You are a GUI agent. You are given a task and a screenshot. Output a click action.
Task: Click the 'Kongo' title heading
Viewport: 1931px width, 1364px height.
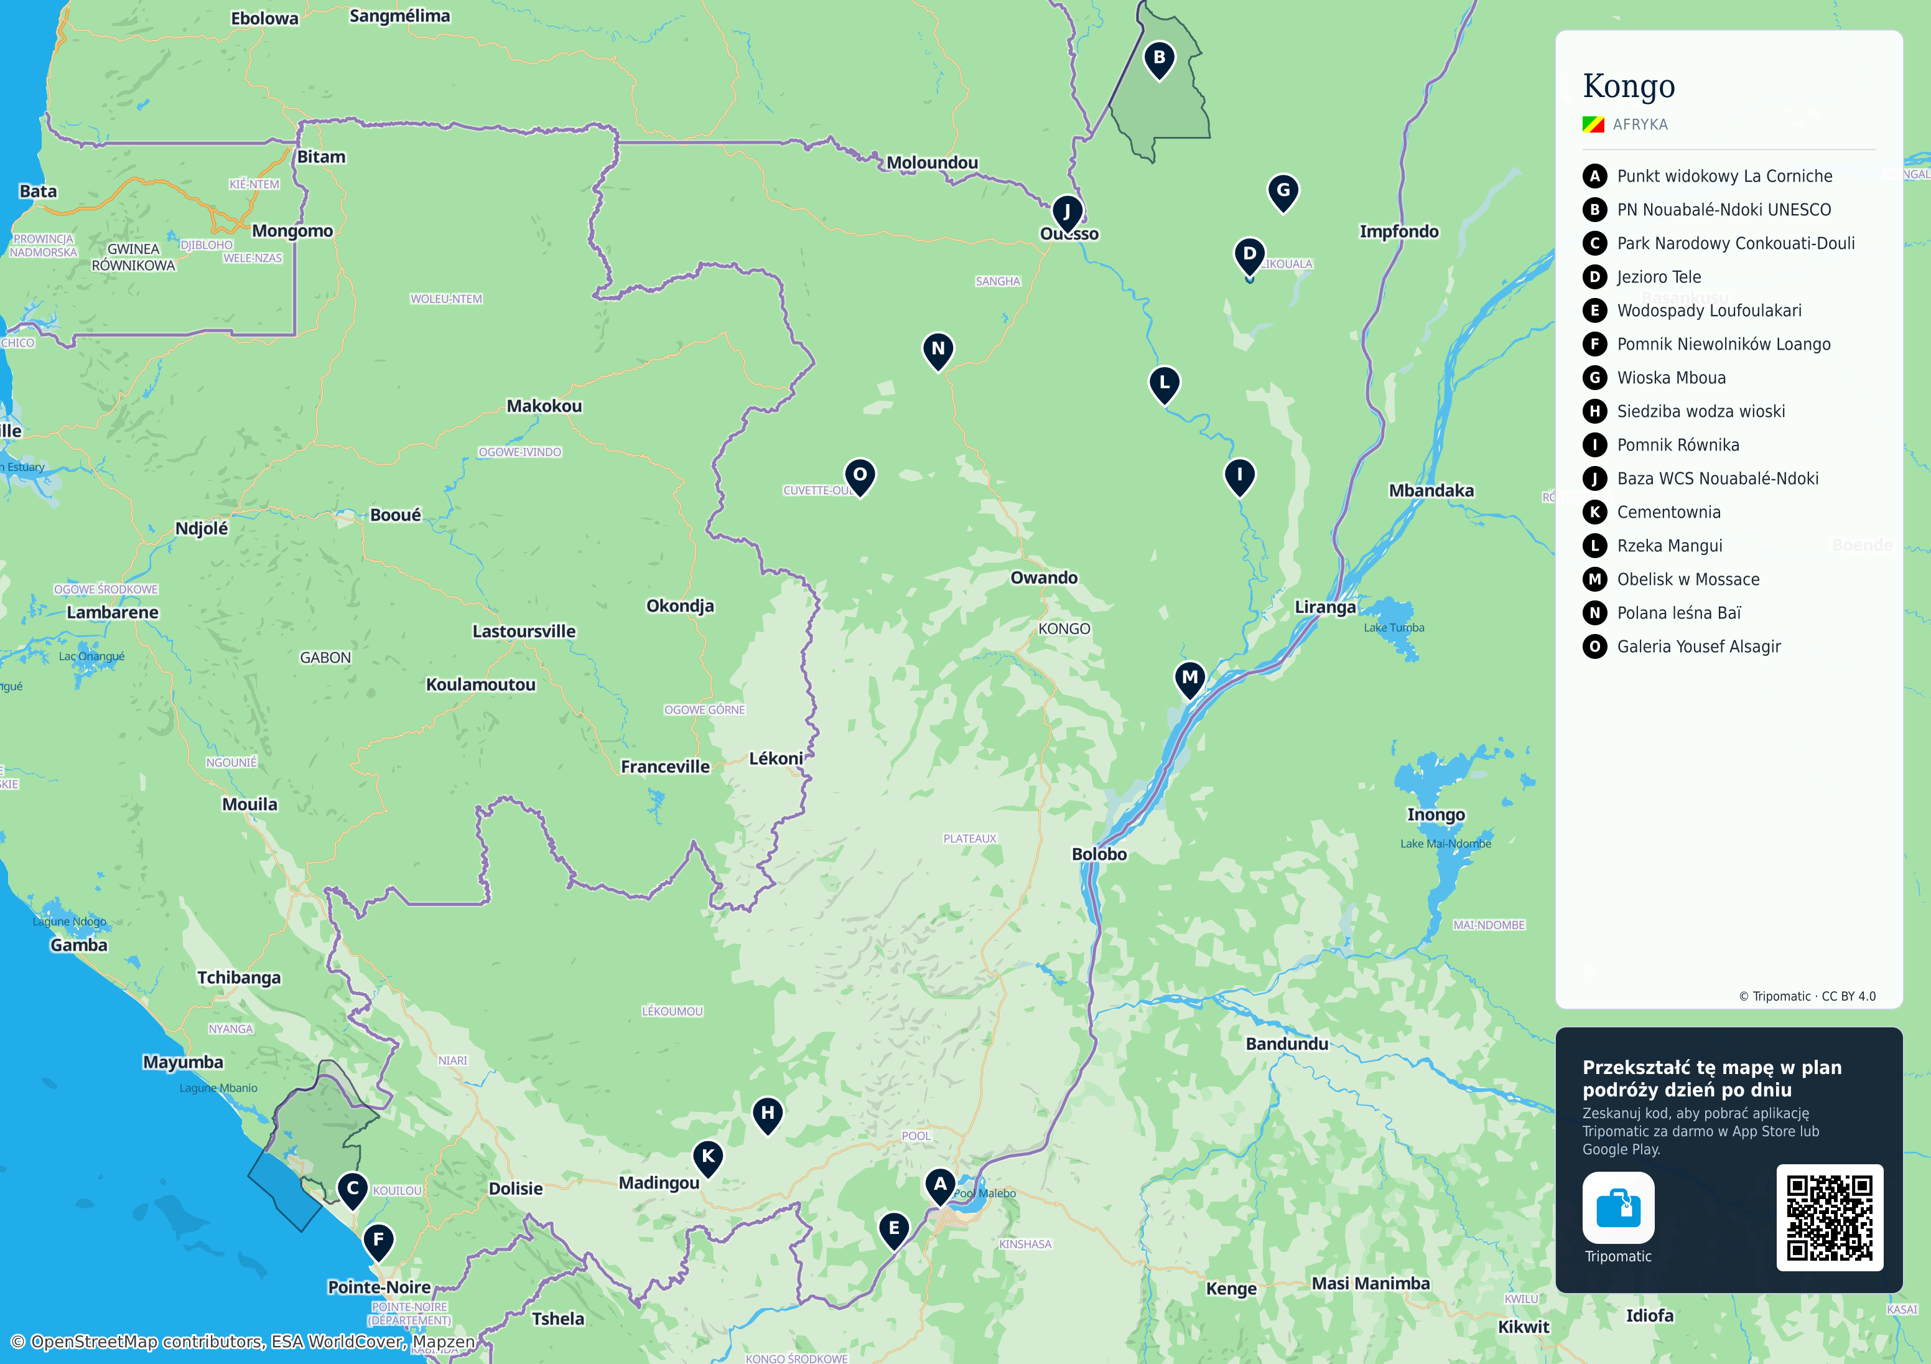[x=1628, y=86]
